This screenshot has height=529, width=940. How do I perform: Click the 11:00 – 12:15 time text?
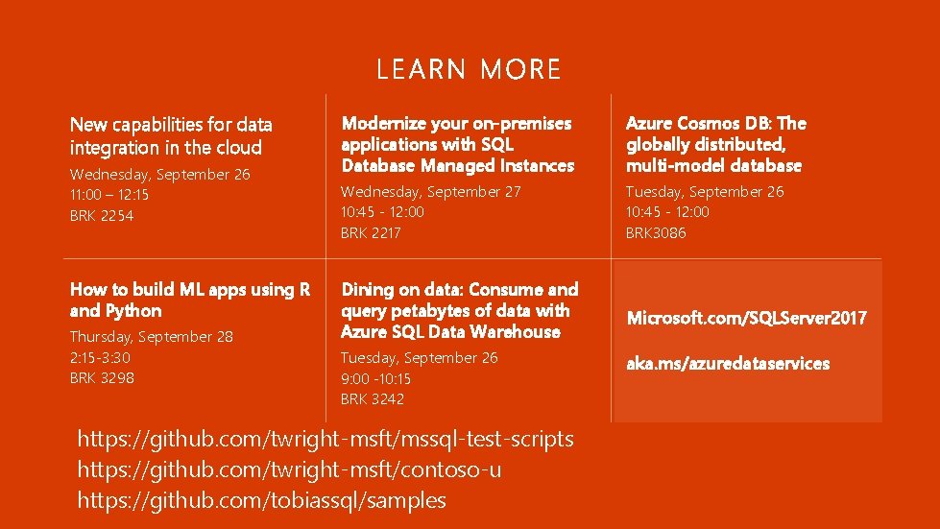click(x=109, y=195)
